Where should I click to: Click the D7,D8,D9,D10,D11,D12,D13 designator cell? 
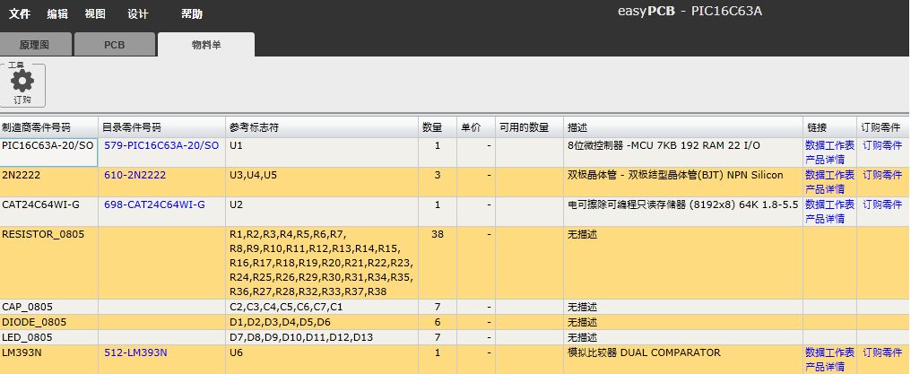pos(322,337)
